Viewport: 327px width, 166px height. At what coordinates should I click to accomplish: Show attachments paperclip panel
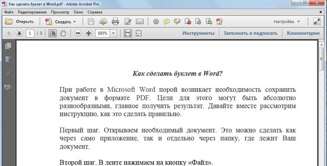8,74
